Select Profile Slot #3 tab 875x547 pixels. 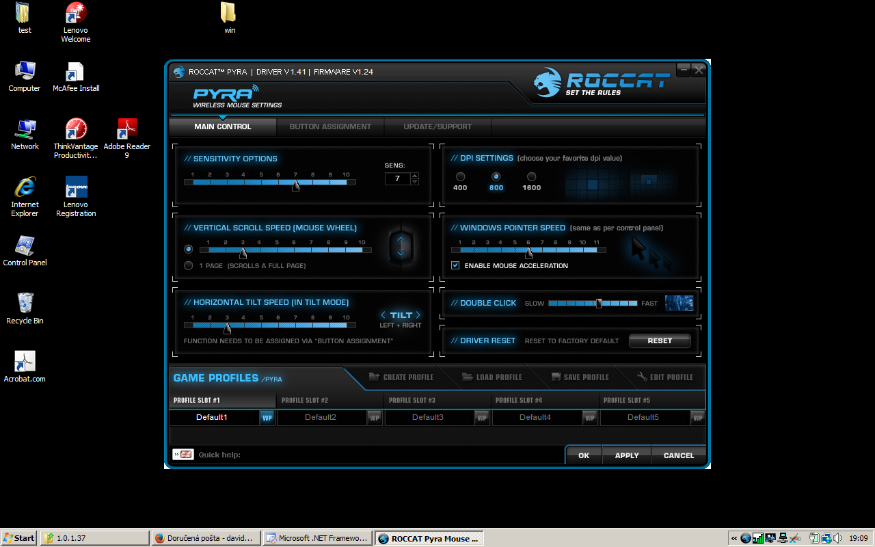(x=437, y=400)
